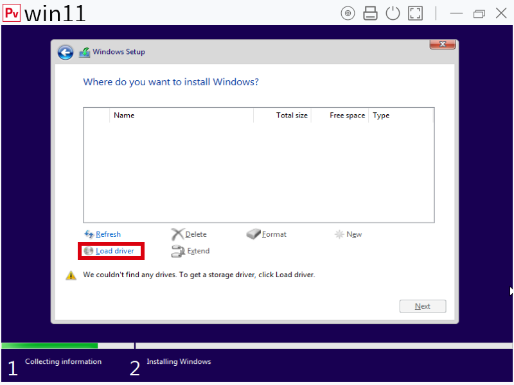Image resolution: width=514 pixels, height=385 pixels.
Task: Click the Extend drive icon
Action: 178,252
